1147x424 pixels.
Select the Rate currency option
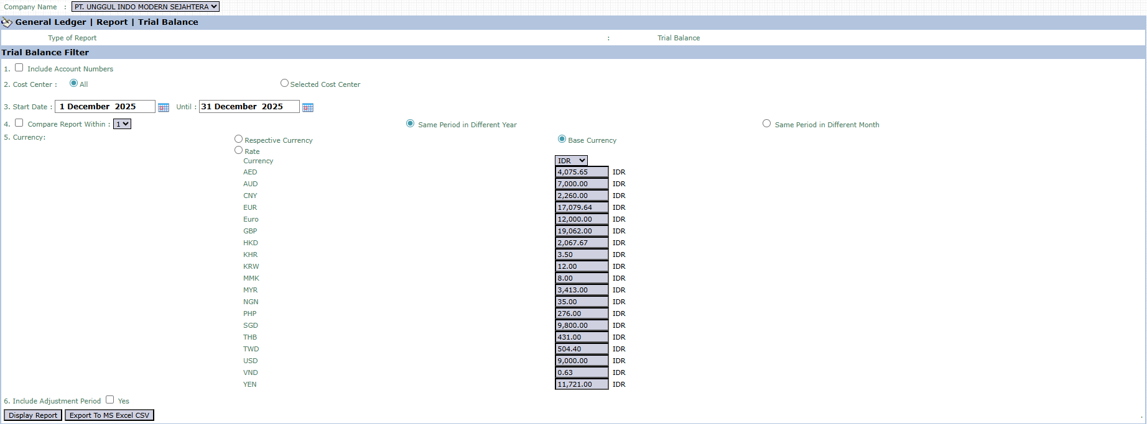[238, 150]
